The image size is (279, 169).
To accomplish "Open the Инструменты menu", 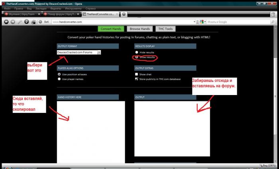I will coord(73,8).
